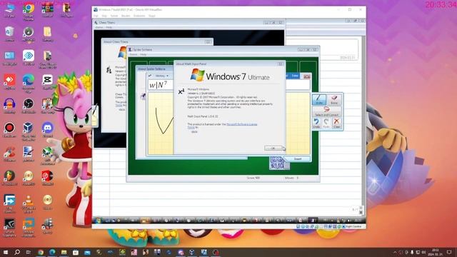The image size is (457, 257).
Task: Choose the Select and Correct tool
Action: 327,111
